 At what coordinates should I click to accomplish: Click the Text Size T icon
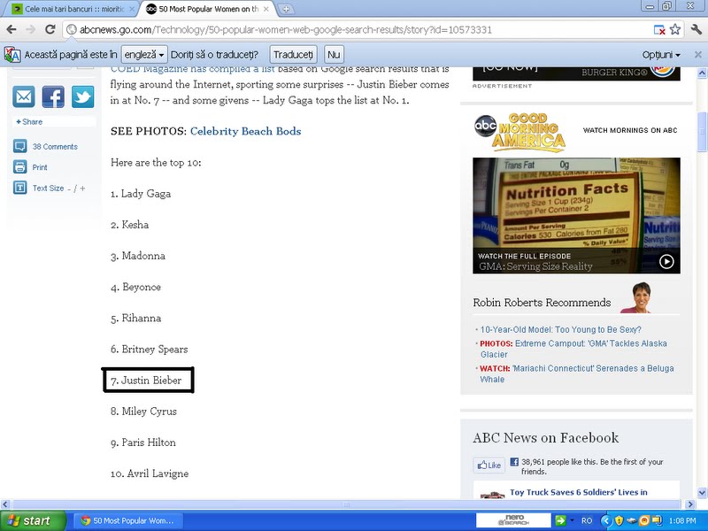(19, 188)
